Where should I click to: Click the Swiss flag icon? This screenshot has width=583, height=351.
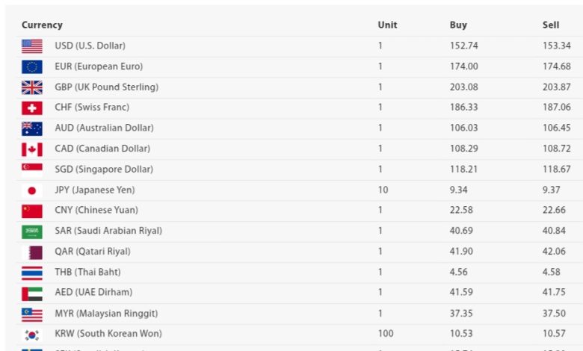[x=32, y=108]
